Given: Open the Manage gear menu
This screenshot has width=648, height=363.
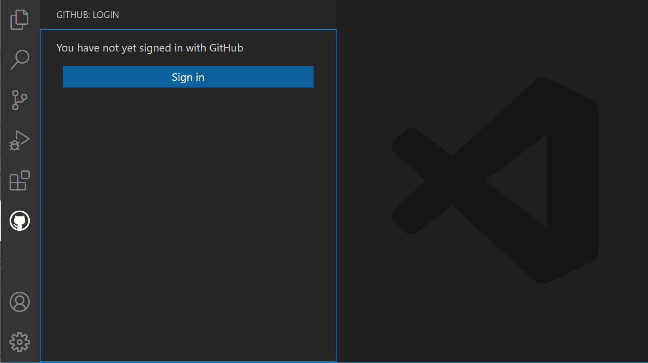Looking at the screenshot, I should point(20,342).
